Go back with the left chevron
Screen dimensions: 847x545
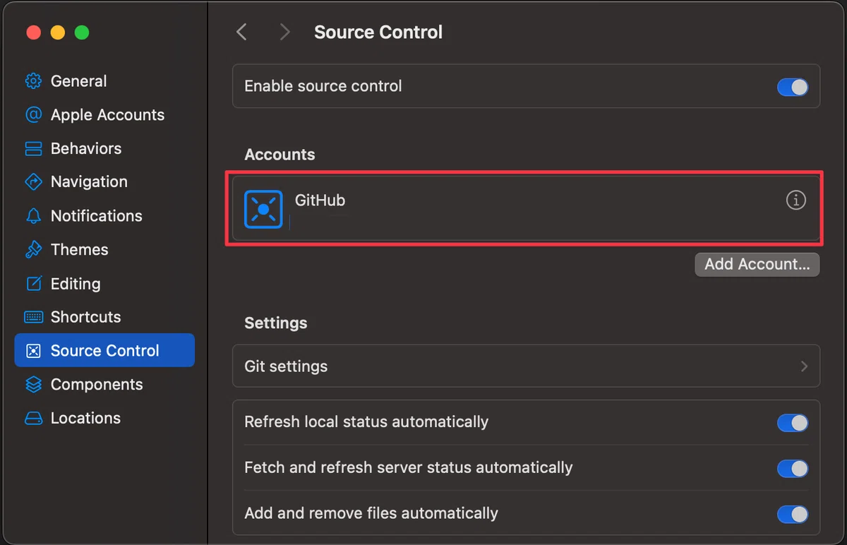pyautogui.click(x=242, y=32)
